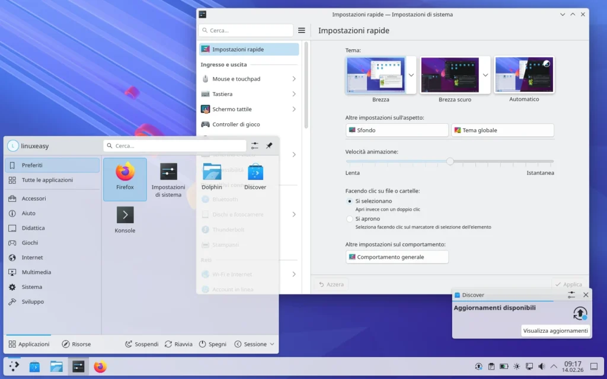Click the Cerca search field in settings

click(245, 30)
